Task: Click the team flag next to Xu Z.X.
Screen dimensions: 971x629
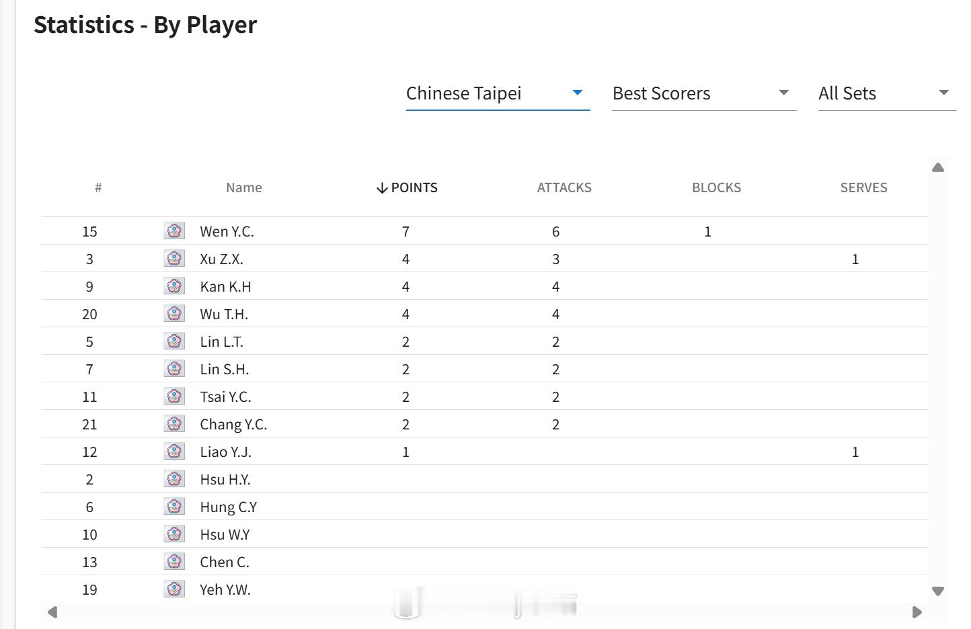Action: coord(174,259)
